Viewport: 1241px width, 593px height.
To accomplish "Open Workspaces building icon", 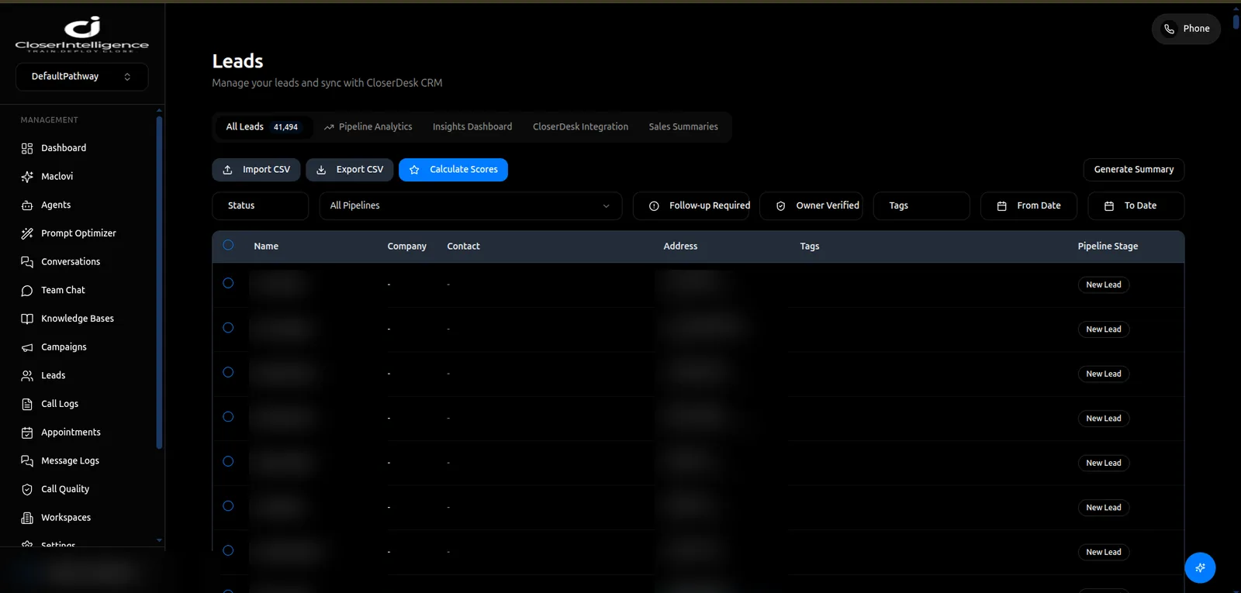I will click(x=27, y=518).
